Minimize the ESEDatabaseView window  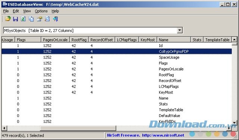click(x=222, y=4)
